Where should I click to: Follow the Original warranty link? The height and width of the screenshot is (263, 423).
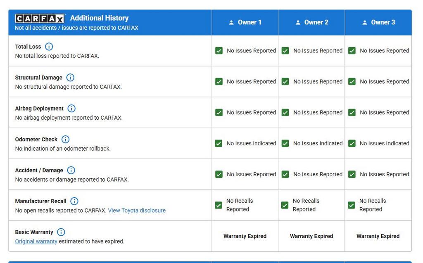click(36, 242)
